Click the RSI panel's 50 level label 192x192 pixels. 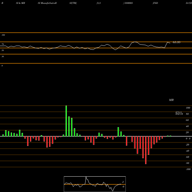[3, 50]
